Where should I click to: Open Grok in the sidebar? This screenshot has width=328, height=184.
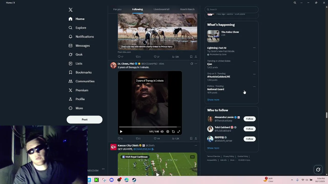click(76, 55)
